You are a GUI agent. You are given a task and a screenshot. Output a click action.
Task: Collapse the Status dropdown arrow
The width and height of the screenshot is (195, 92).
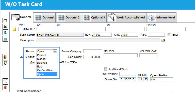(55, 51)
